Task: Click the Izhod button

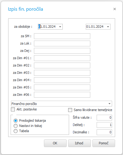Action: pos(79,143)
